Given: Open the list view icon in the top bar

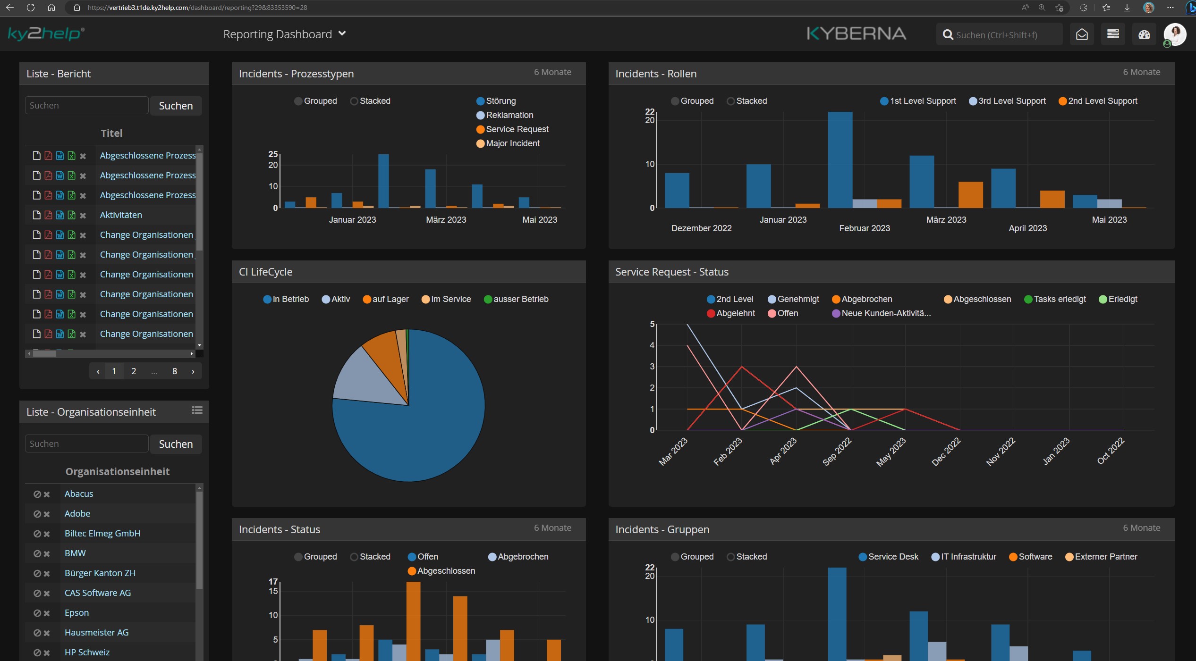Looking at the screenshot, I should 1113,34.
